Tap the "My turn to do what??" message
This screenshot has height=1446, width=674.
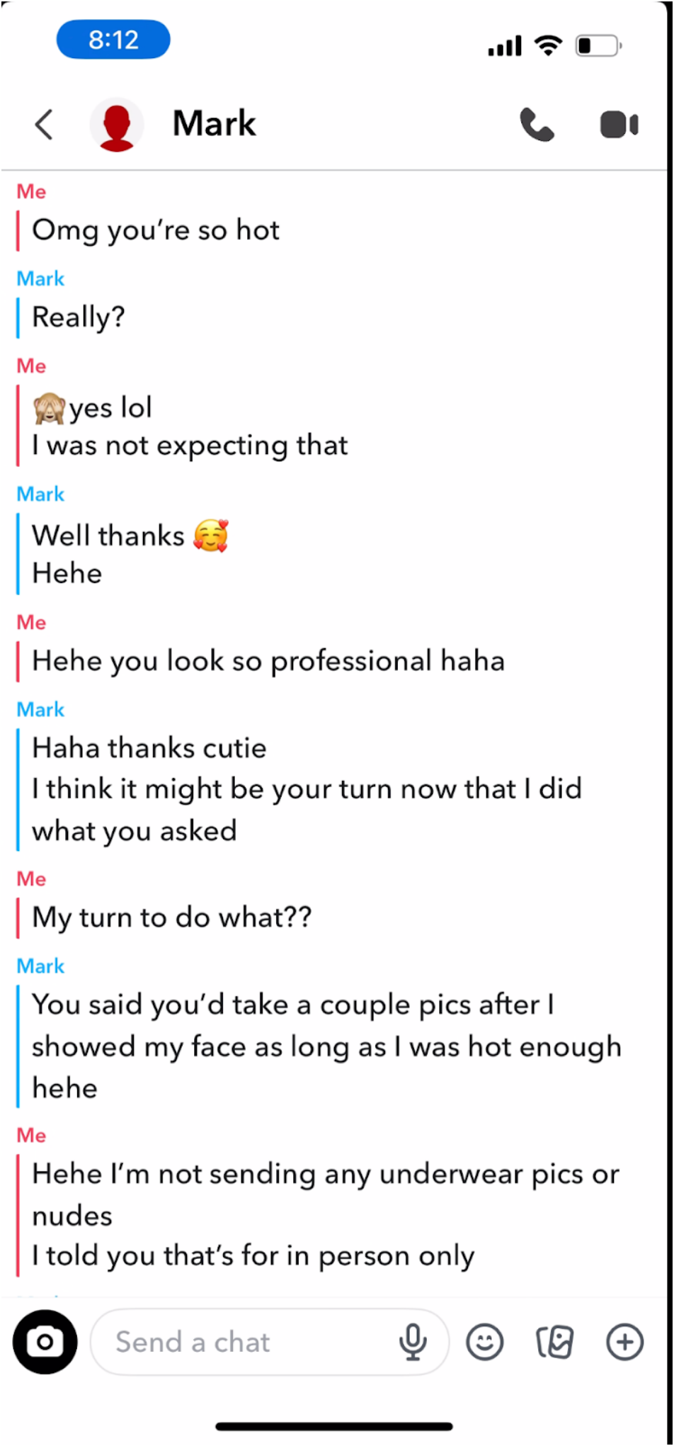tap(171, 917)
